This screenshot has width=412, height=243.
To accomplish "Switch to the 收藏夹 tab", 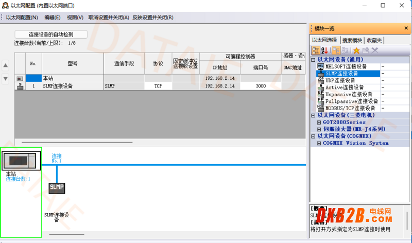I will pos(374,40).
